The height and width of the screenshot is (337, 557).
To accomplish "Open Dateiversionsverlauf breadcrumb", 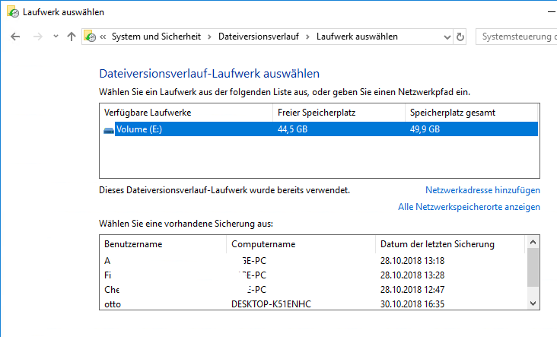I will (x=258, y=37).
